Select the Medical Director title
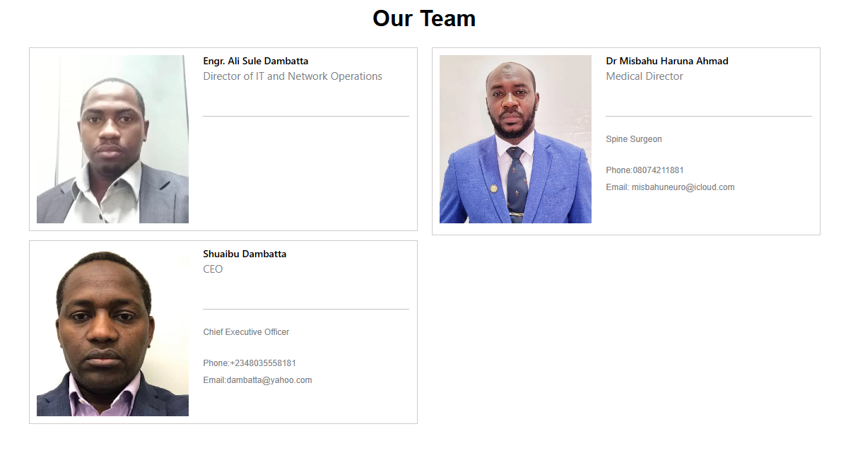The width and height of the screenshot is (846, 453). tap(644, 76)
